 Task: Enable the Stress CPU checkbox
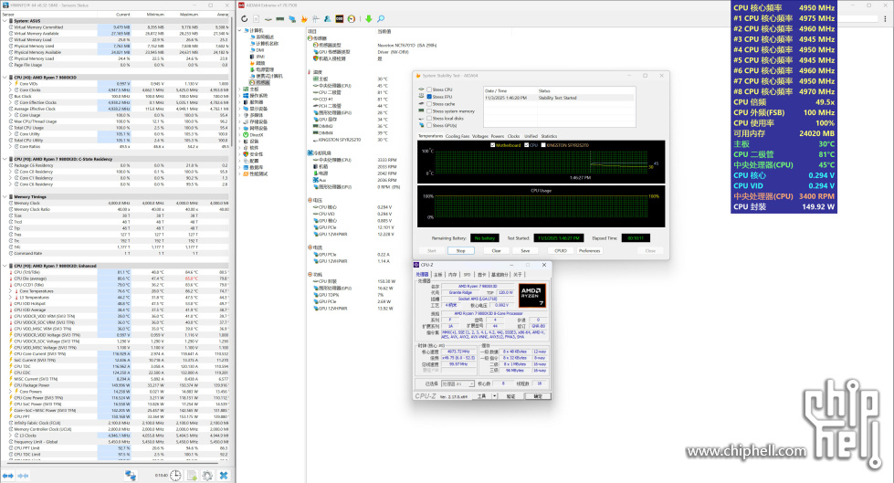428,89
